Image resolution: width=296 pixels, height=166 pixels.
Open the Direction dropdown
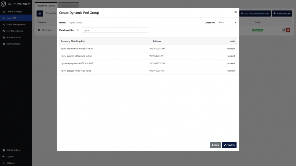227,22
